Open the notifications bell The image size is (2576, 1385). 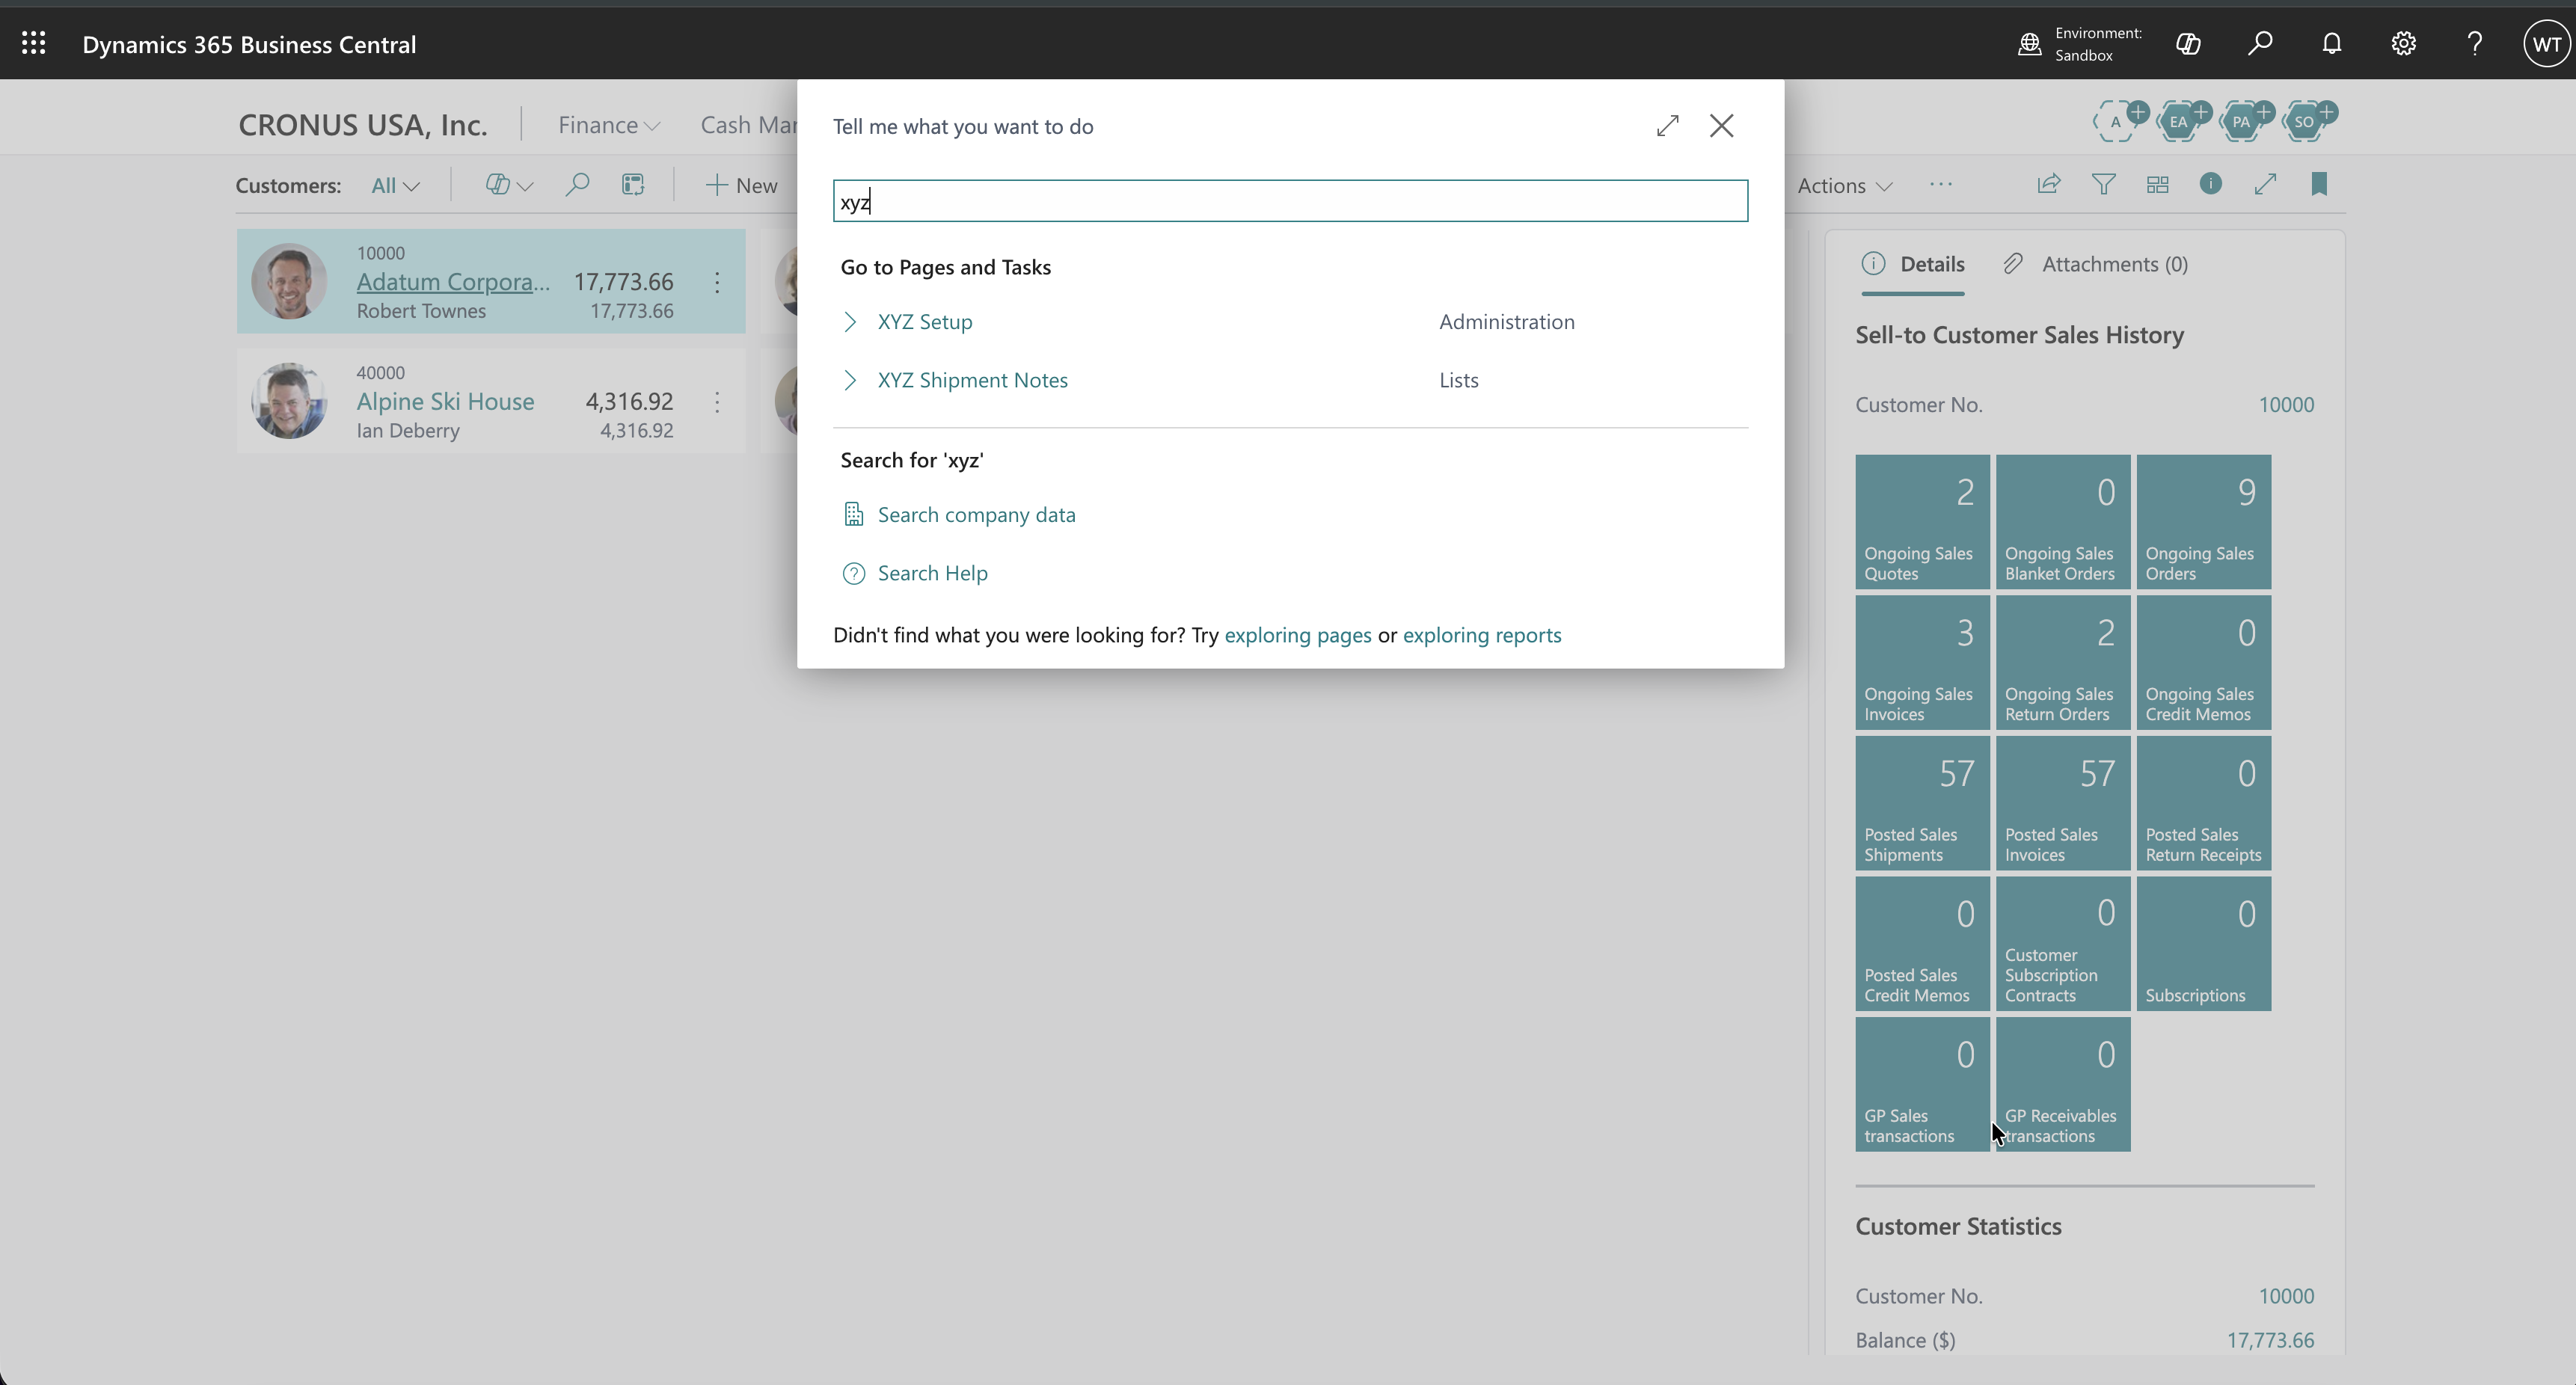(2332, 43)
